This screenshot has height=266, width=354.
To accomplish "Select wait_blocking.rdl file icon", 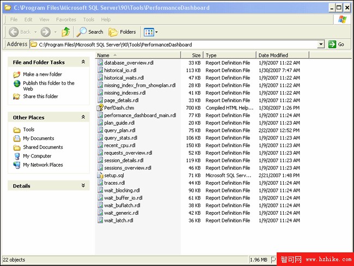I will tap(100, 190).
